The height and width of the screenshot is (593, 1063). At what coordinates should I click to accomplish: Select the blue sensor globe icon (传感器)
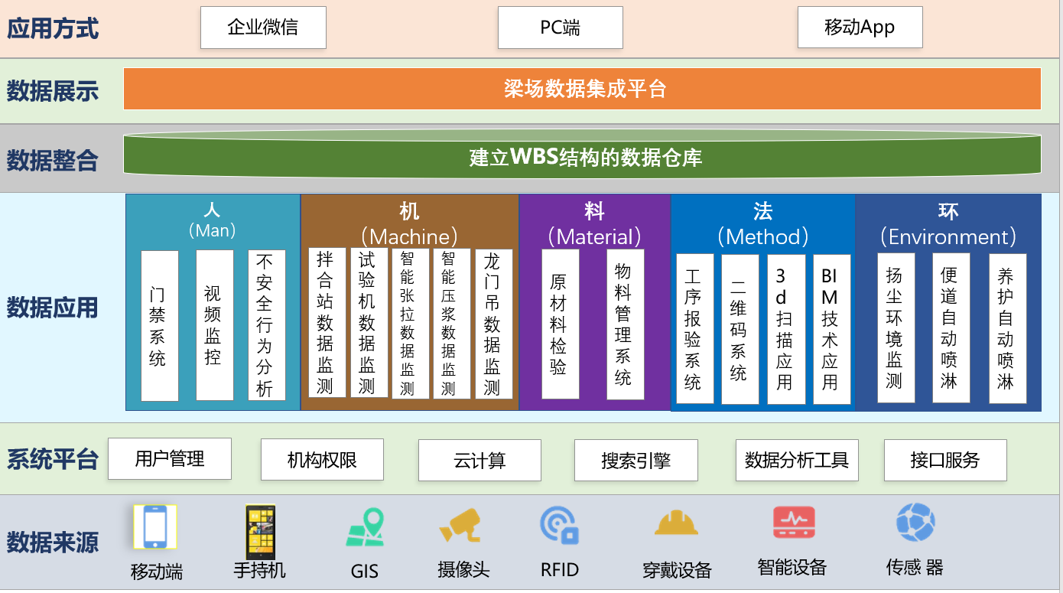(915, 523)
